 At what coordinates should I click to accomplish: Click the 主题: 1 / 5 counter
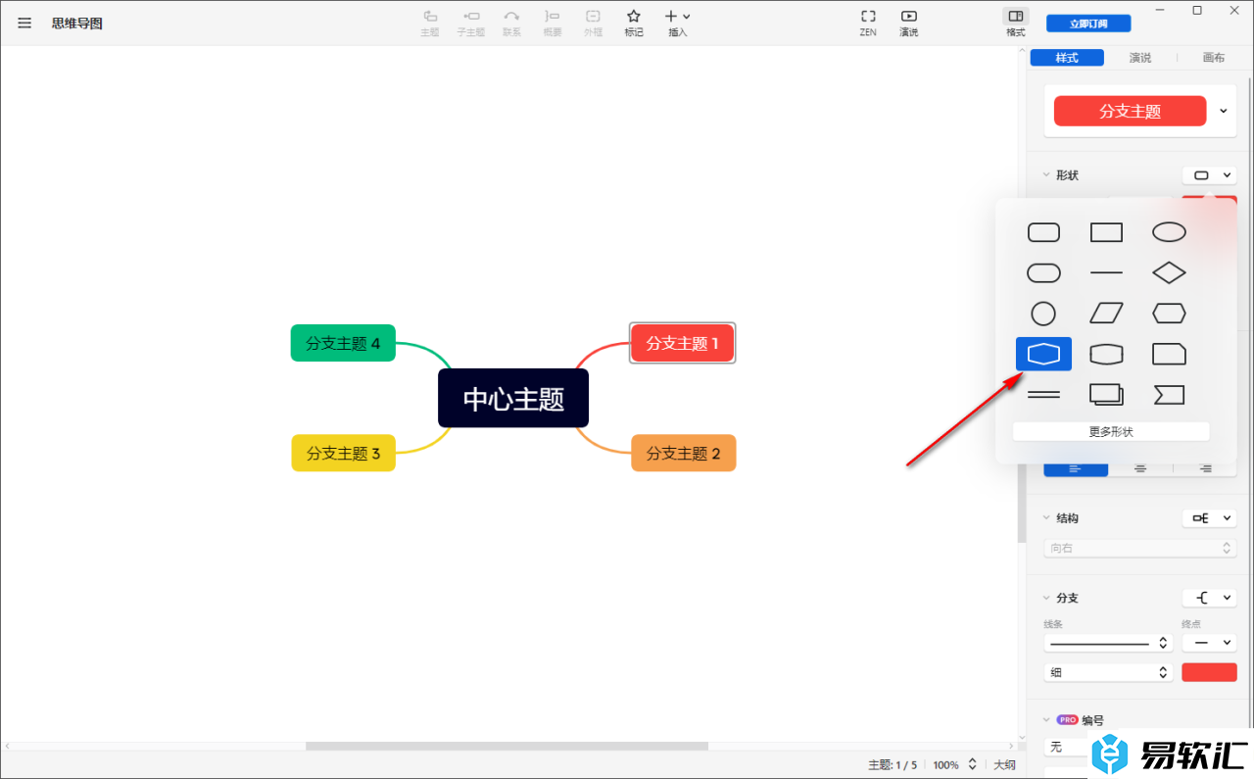pyautogui.click(x=892, y=764)
